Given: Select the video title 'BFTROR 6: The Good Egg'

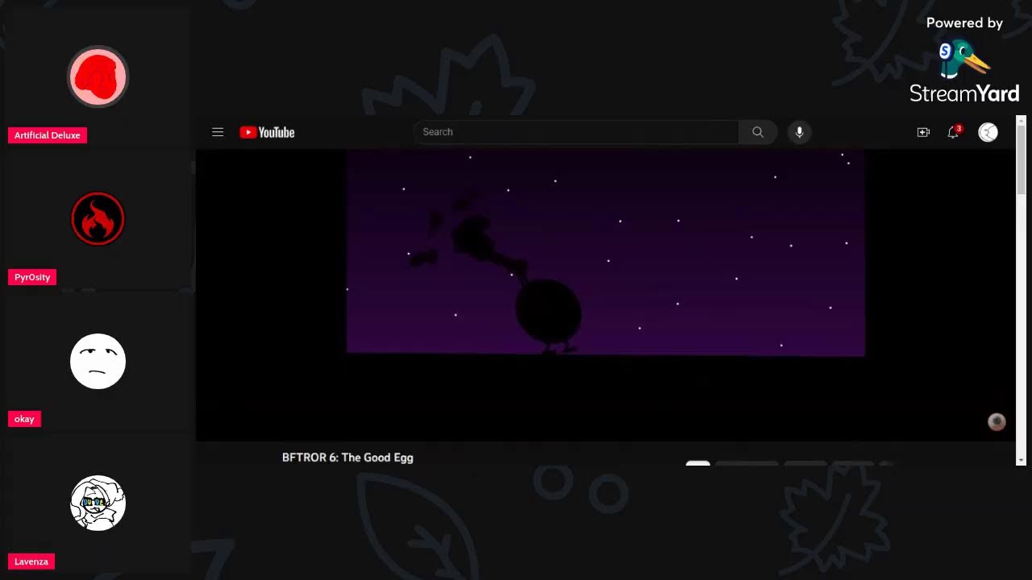Looking at the screenshot, I should point(347,458).
